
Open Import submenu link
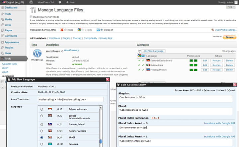[5, 68]
